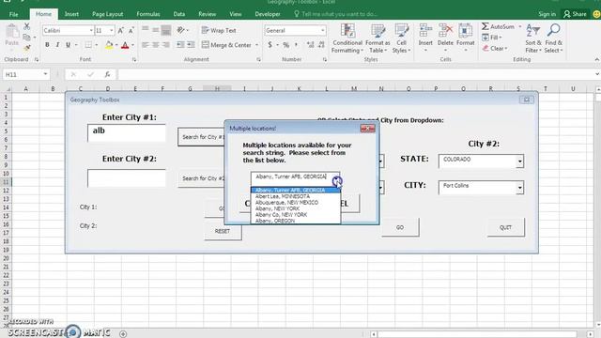Toggle Bold formatting
The width and height of the screenshot is (601, 338).
(x=47, y=45)
